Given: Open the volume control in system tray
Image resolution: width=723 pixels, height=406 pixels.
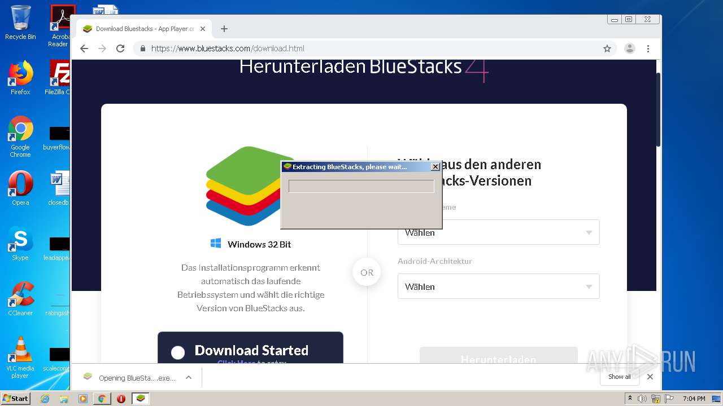Looking at the screenshot, I should point(642,399).
